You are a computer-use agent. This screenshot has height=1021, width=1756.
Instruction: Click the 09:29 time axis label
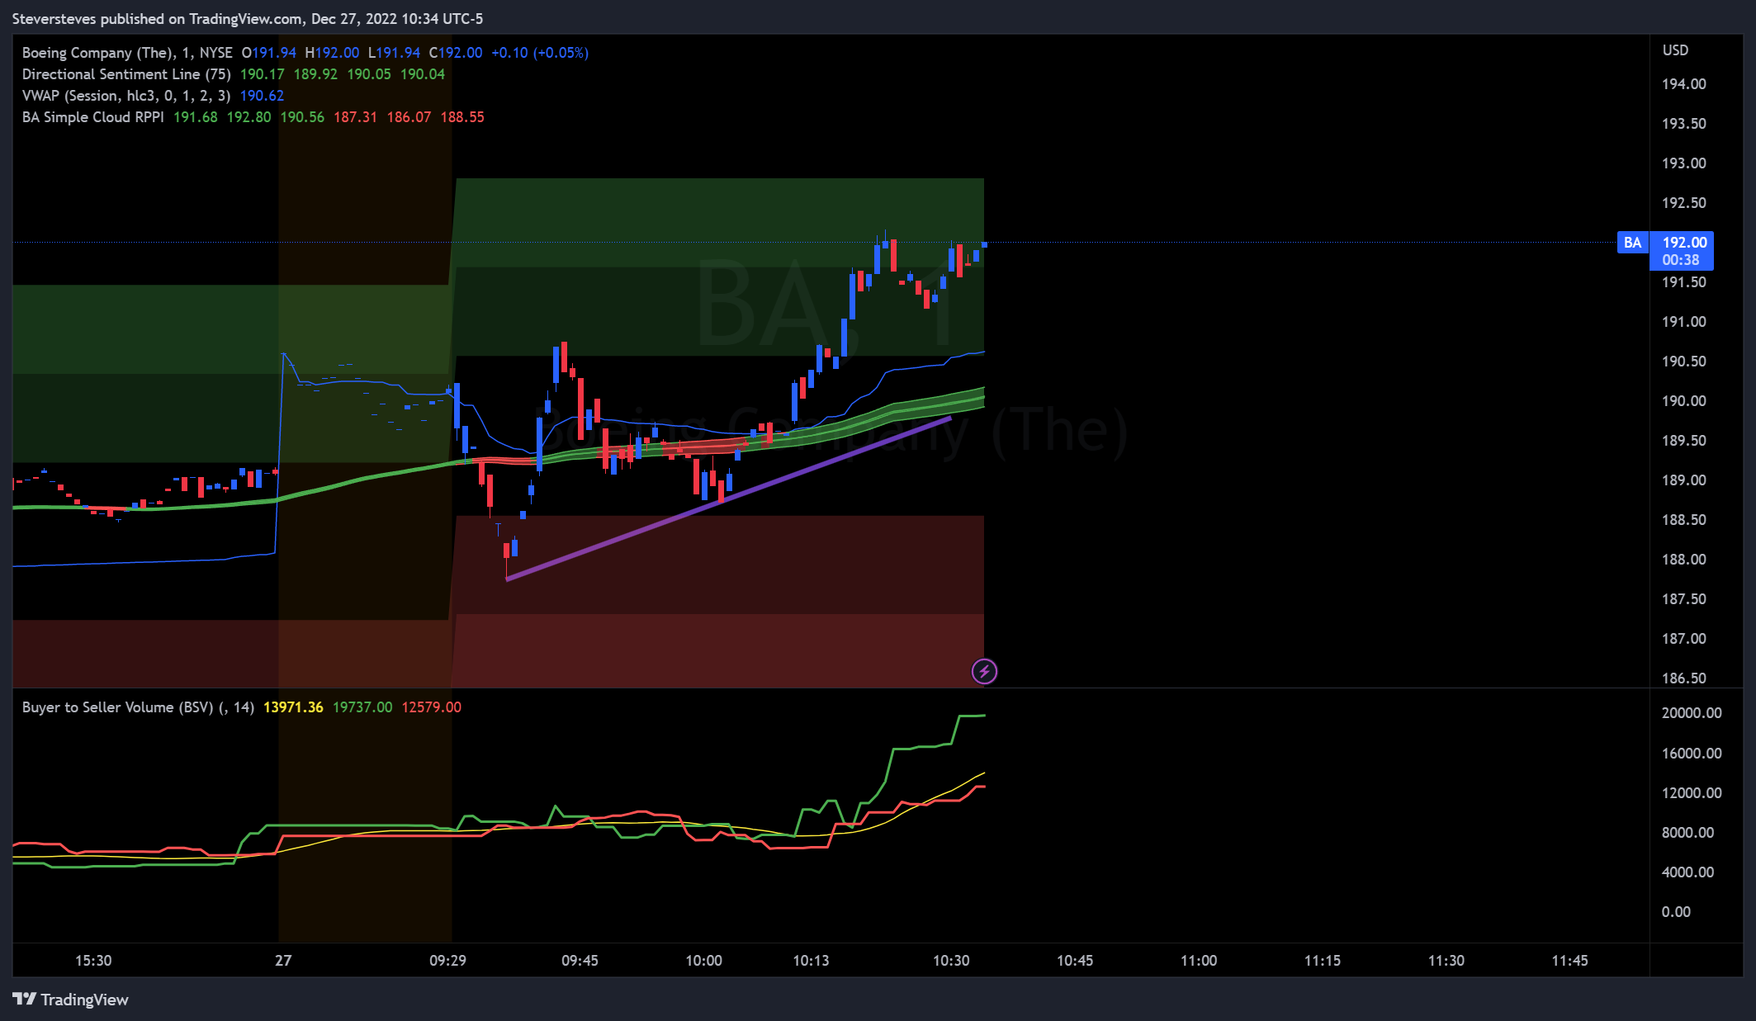447,961
